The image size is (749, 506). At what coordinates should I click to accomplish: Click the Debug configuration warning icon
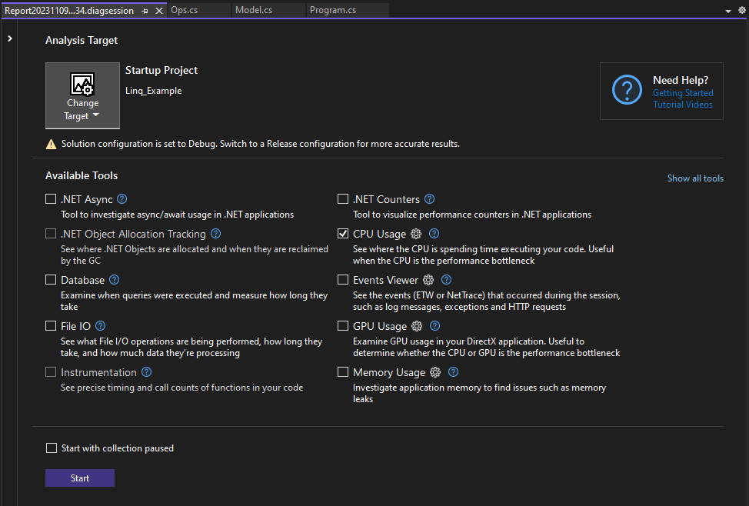(51, 143)
